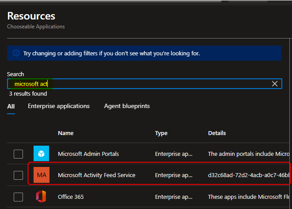
Task: Click the filter hint message text
Action: tap(111, 54)
